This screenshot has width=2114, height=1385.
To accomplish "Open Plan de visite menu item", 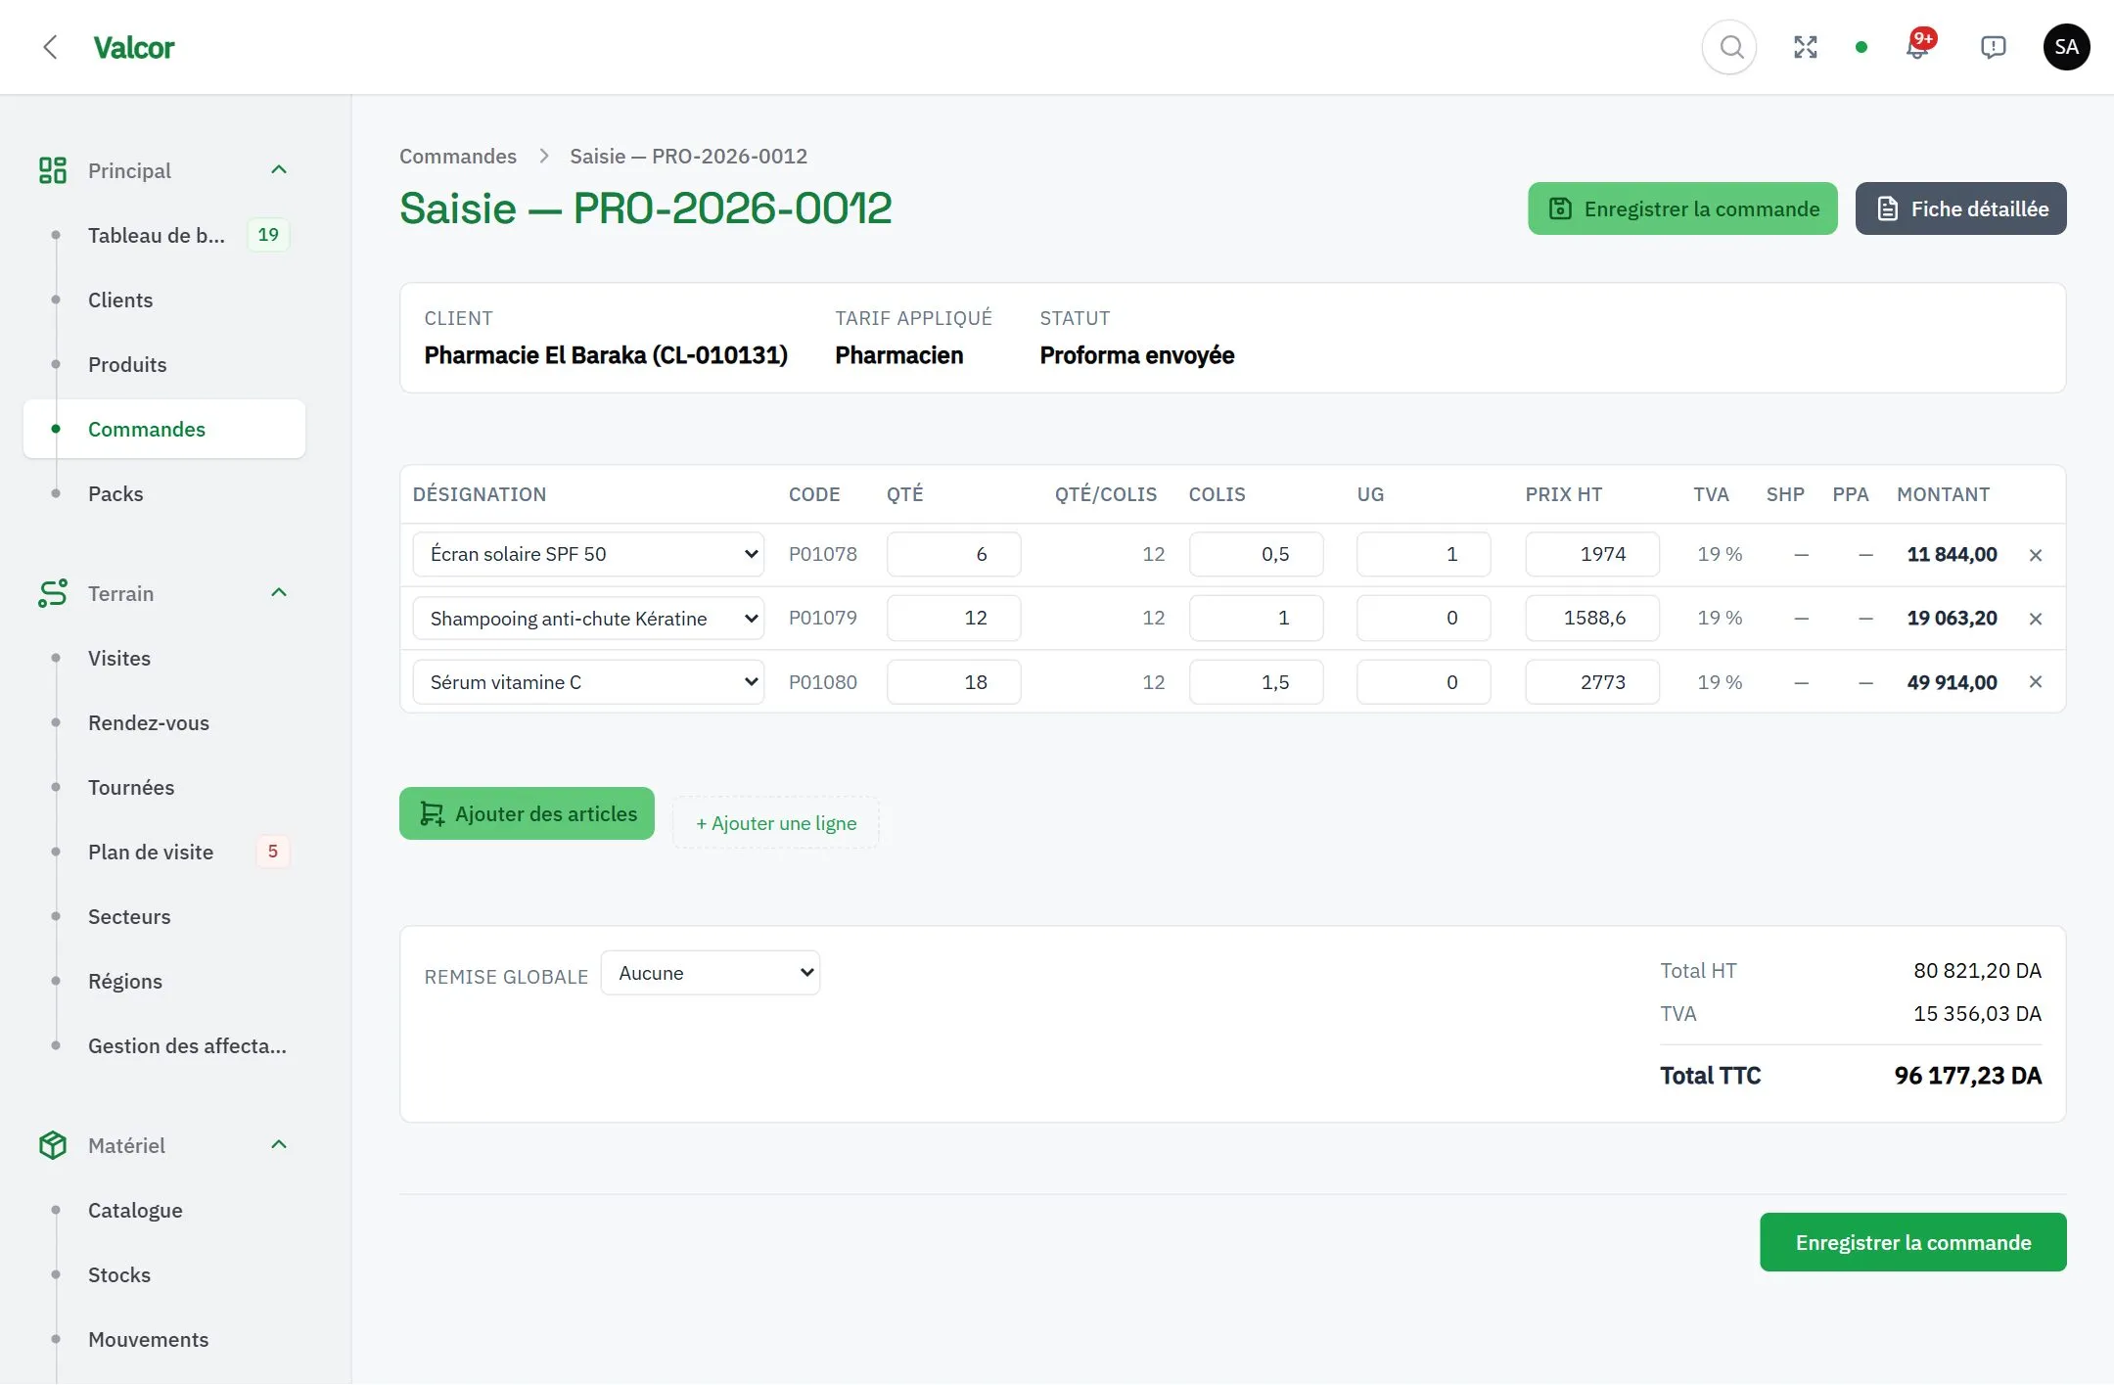I will tap(164, 852).
